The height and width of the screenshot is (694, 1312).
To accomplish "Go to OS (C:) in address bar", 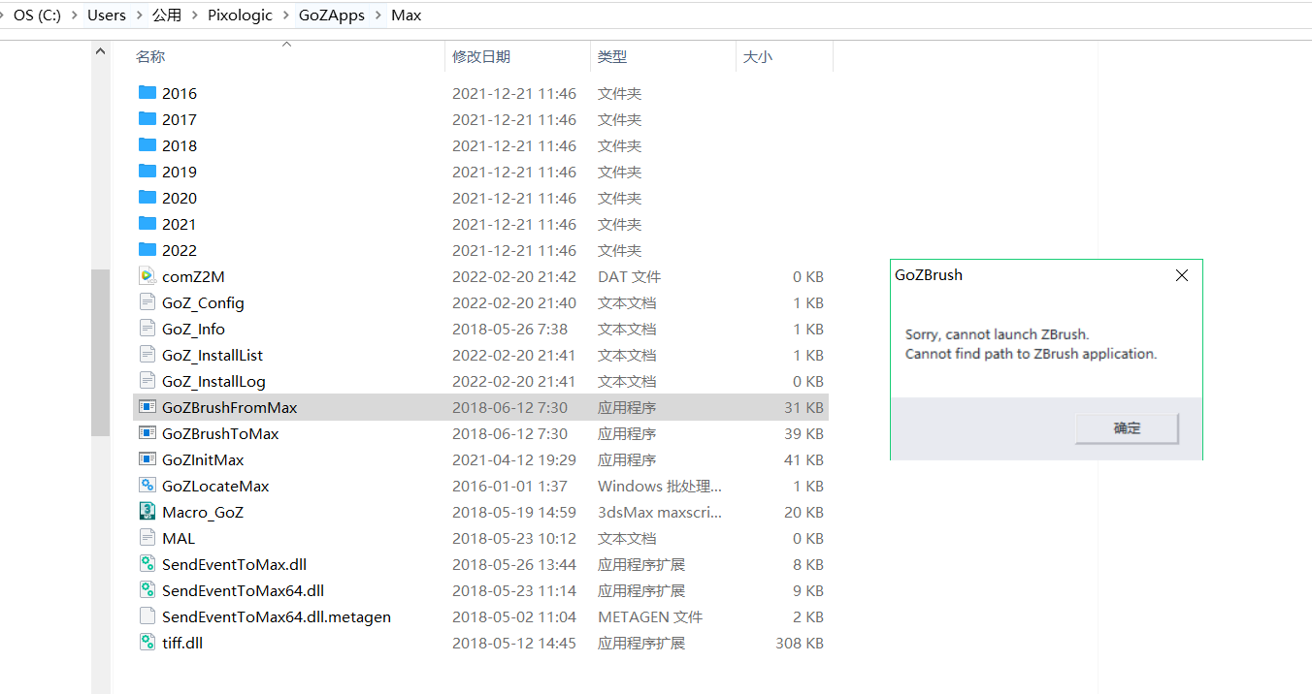I will click(x=37, y=16).
